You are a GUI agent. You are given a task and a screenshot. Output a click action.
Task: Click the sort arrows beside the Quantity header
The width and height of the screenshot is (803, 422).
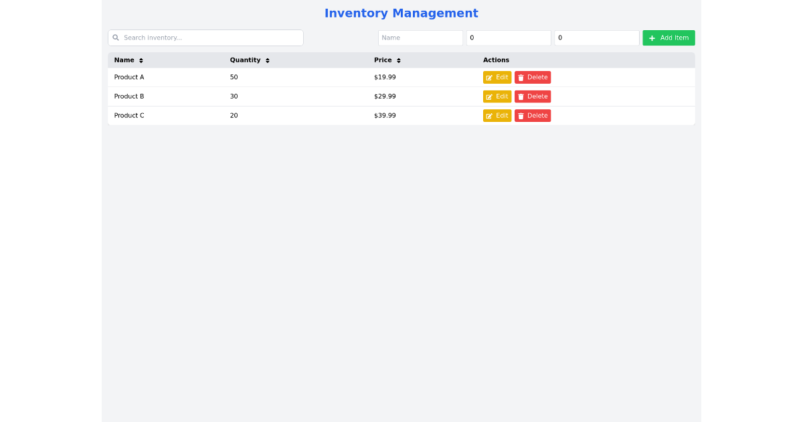click(267, 60)
